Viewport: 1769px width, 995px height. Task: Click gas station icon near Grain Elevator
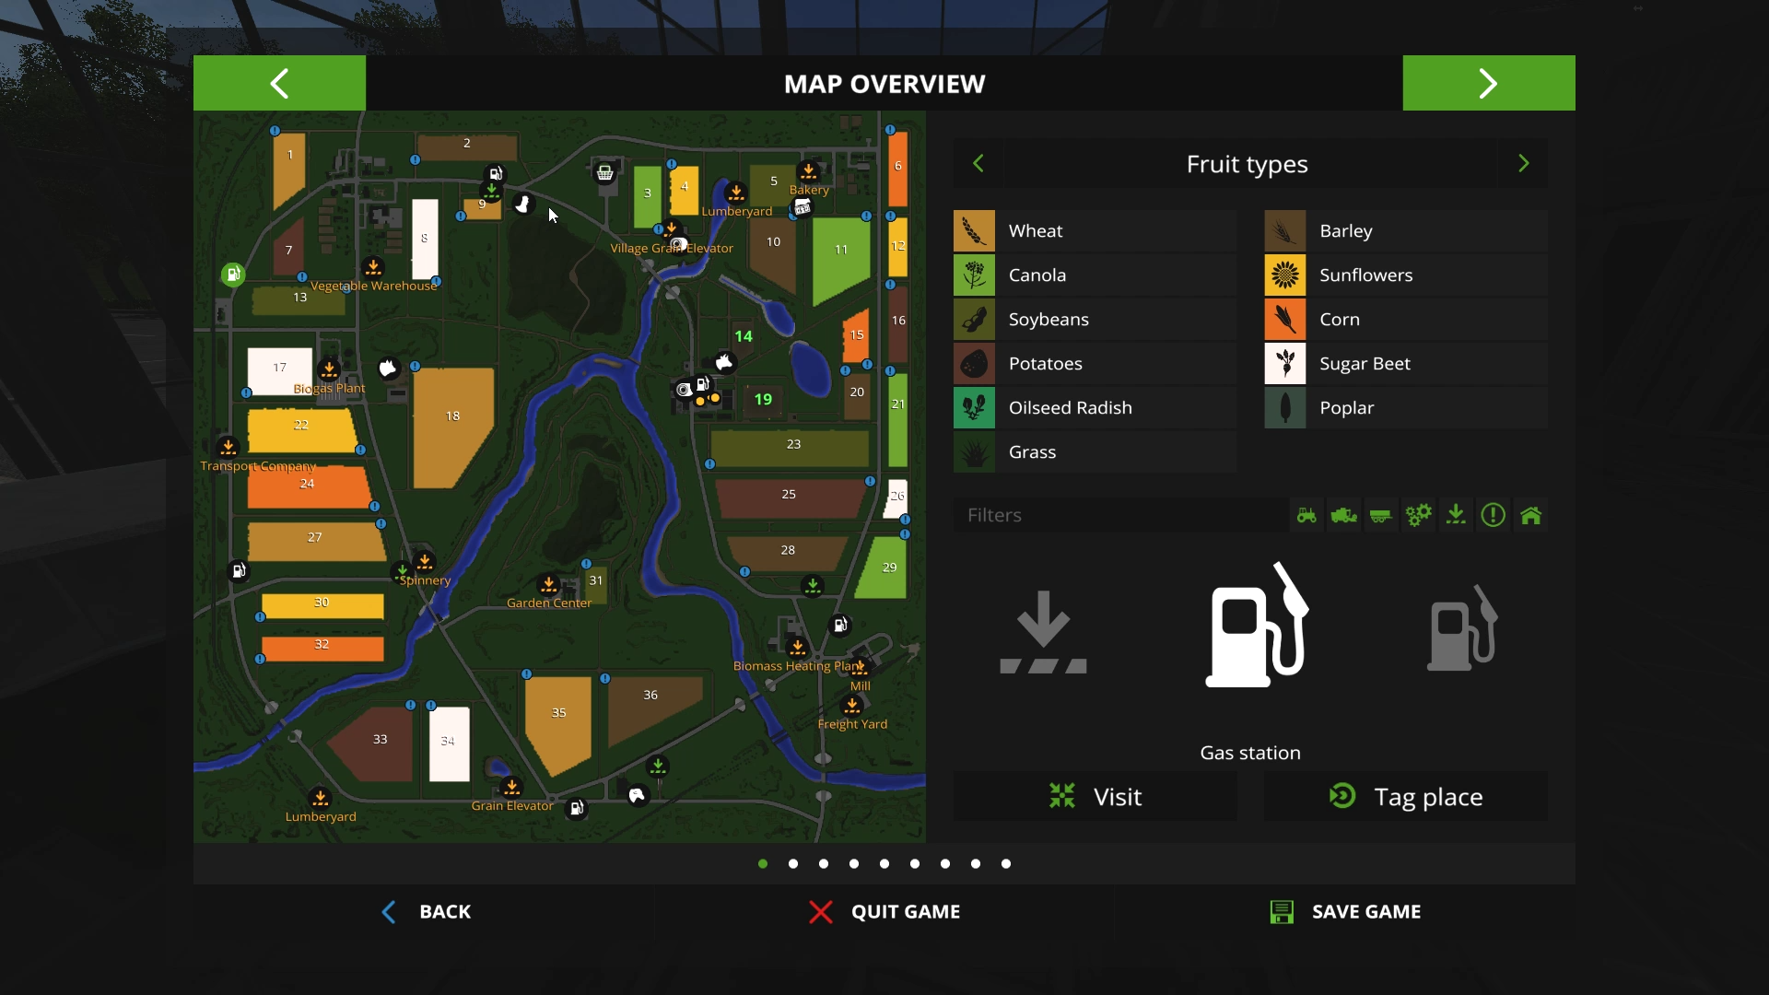coord(577,809)
